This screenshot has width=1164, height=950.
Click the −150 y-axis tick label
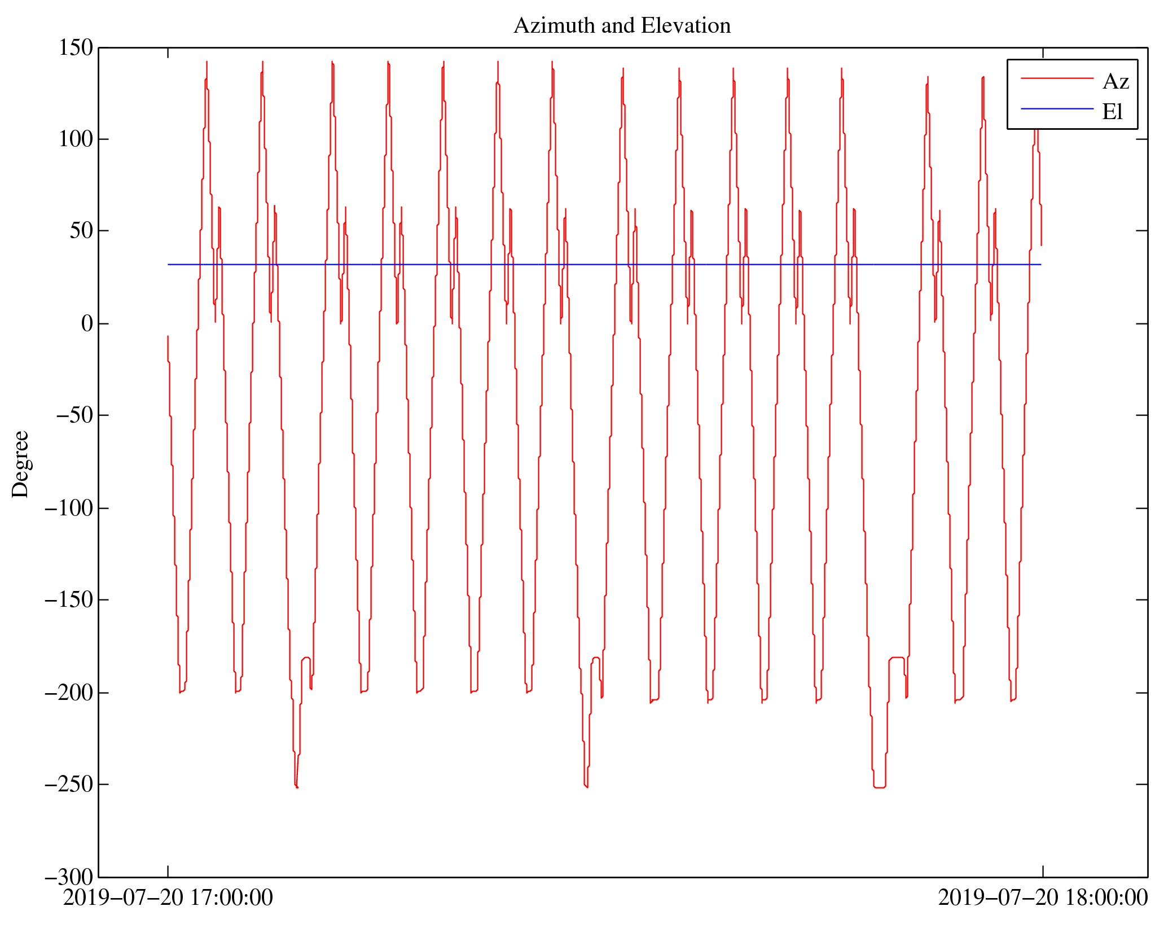coord(68,600)
